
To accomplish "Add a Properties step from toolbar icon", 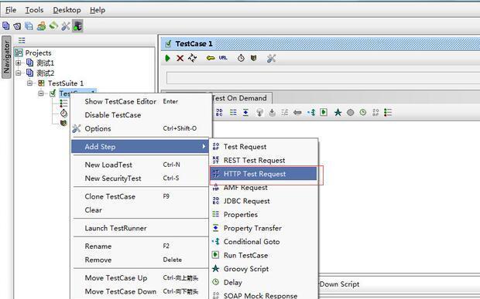I will tap(233, 112).
